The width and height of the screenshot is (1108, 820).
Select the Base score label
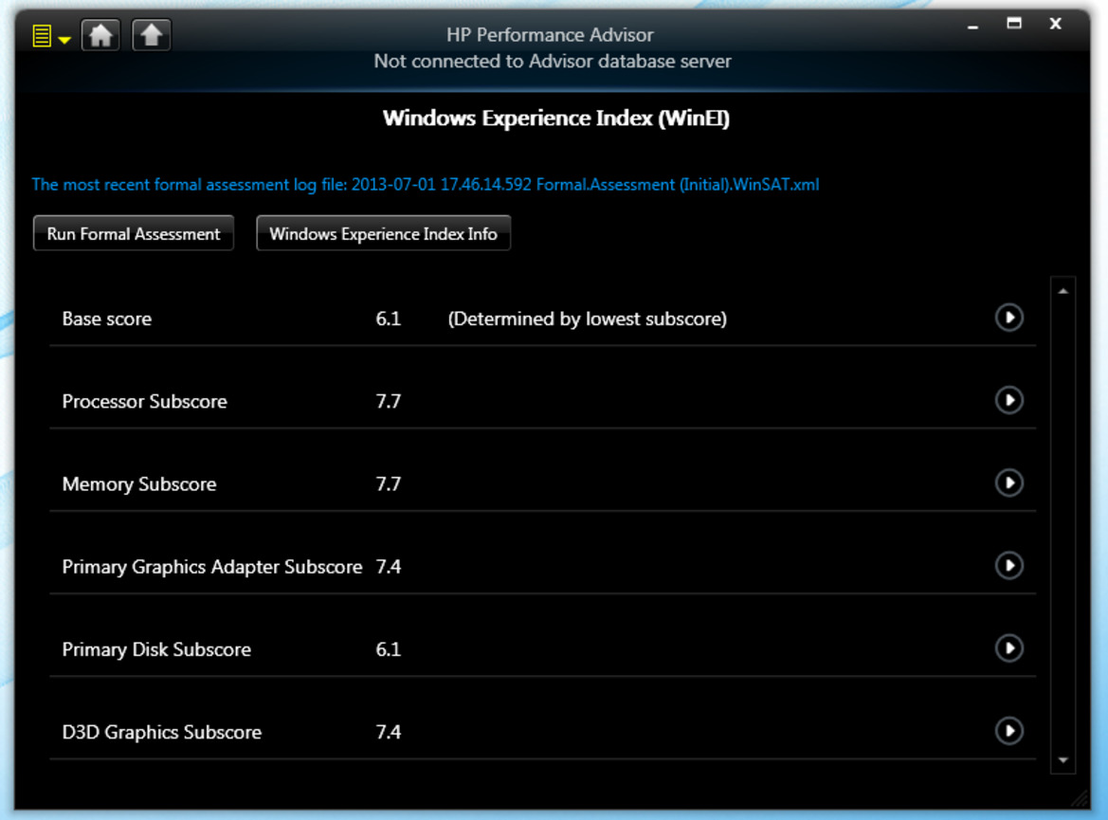point(107,319)
